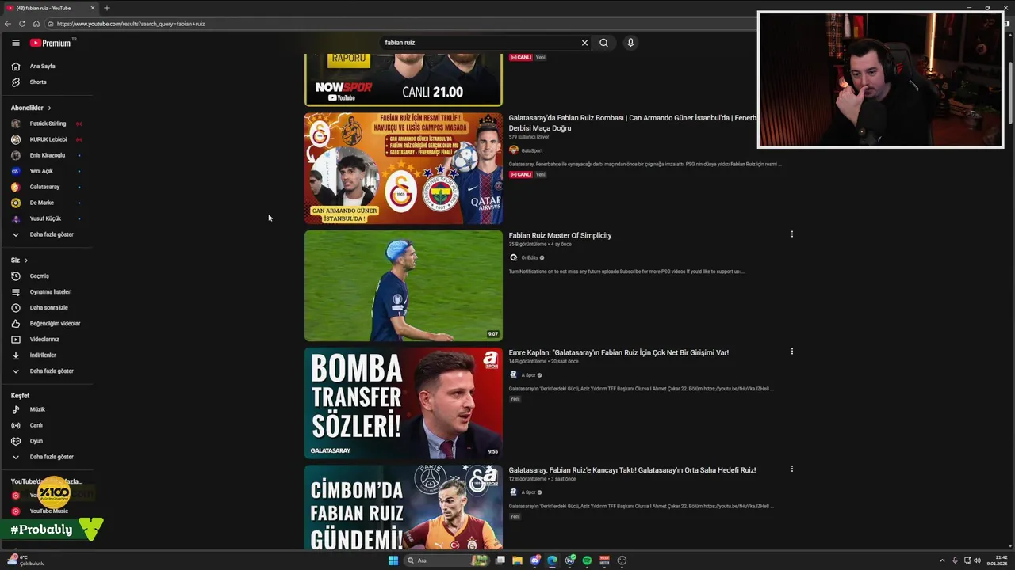Reload the page with refresh icon
Screen dimensions: 1015x570
coord(22,24)
